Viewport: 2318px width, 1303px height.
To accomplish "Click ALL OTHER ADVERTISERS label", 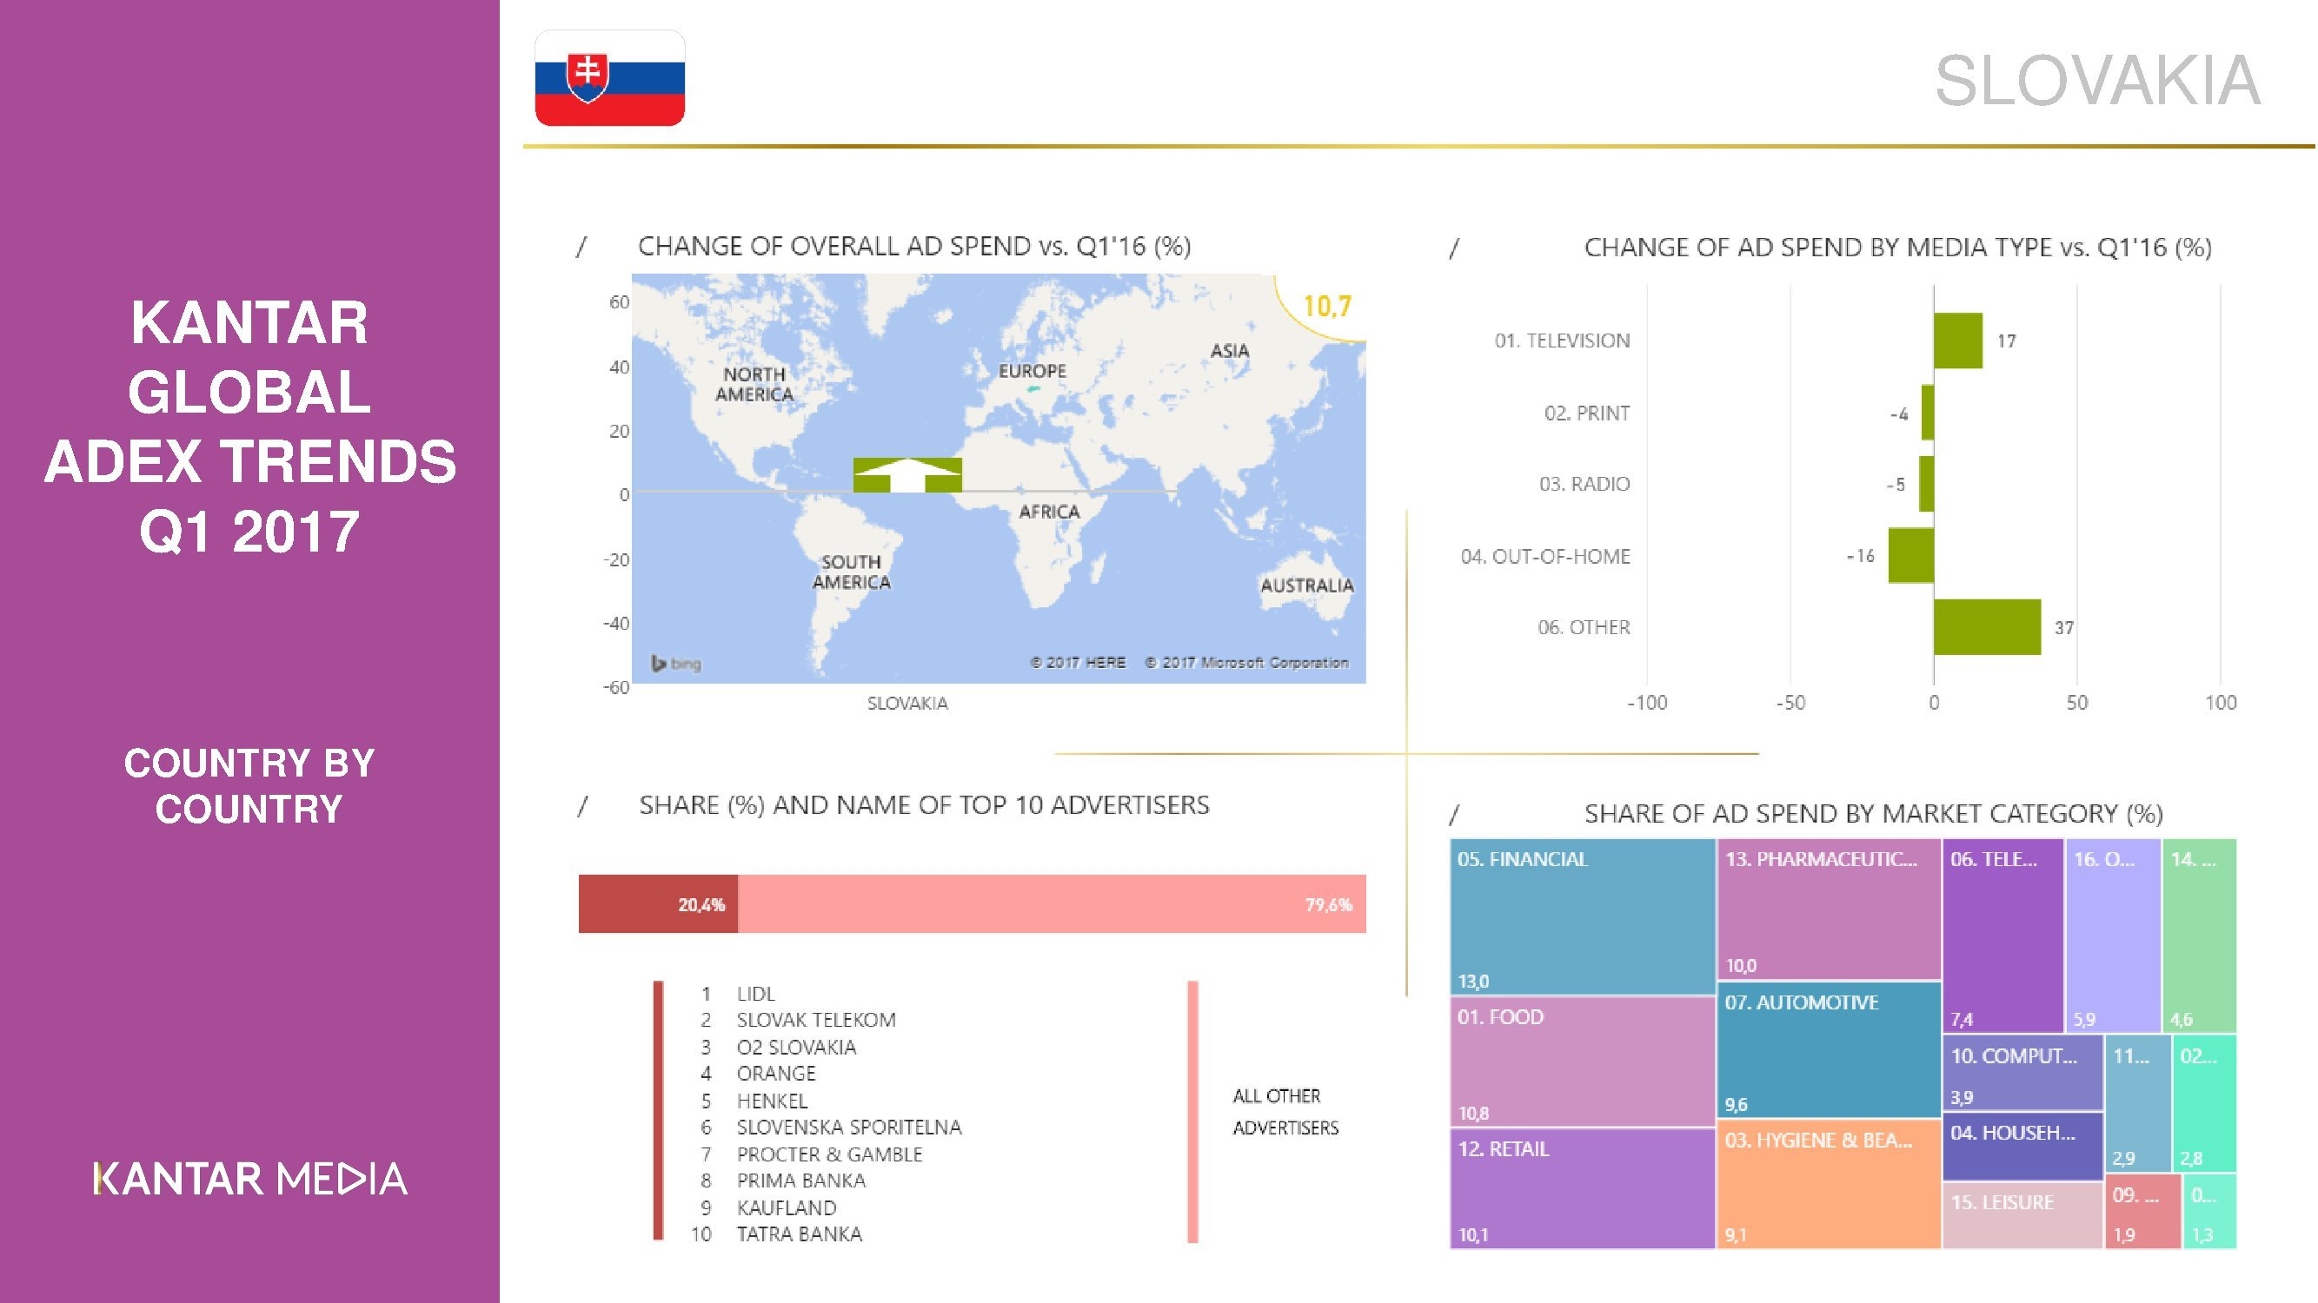I will click(x=1285, y=1112).
